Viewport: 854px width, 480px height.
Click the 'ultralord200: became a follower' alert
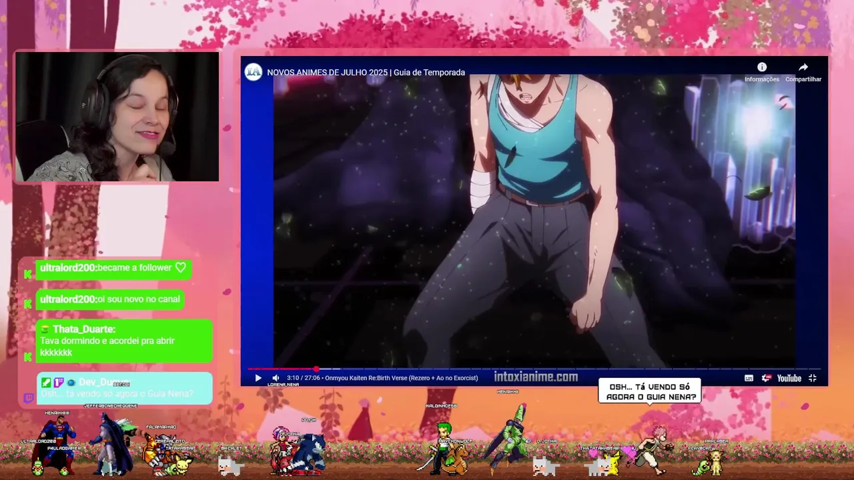113,268
